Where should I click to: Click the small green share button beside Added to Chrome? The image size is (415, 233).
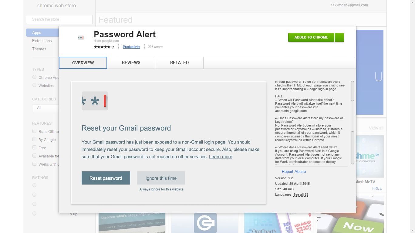(x=340, y=37)
